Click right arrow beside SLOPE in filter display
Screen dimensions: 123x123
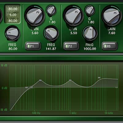coord(18,13)
